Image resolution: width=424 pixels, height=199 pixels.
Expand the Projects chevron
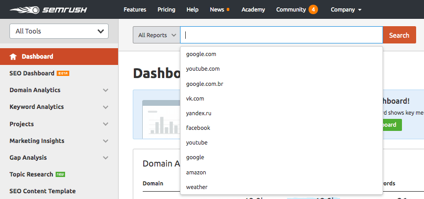(x=105, y=124)
